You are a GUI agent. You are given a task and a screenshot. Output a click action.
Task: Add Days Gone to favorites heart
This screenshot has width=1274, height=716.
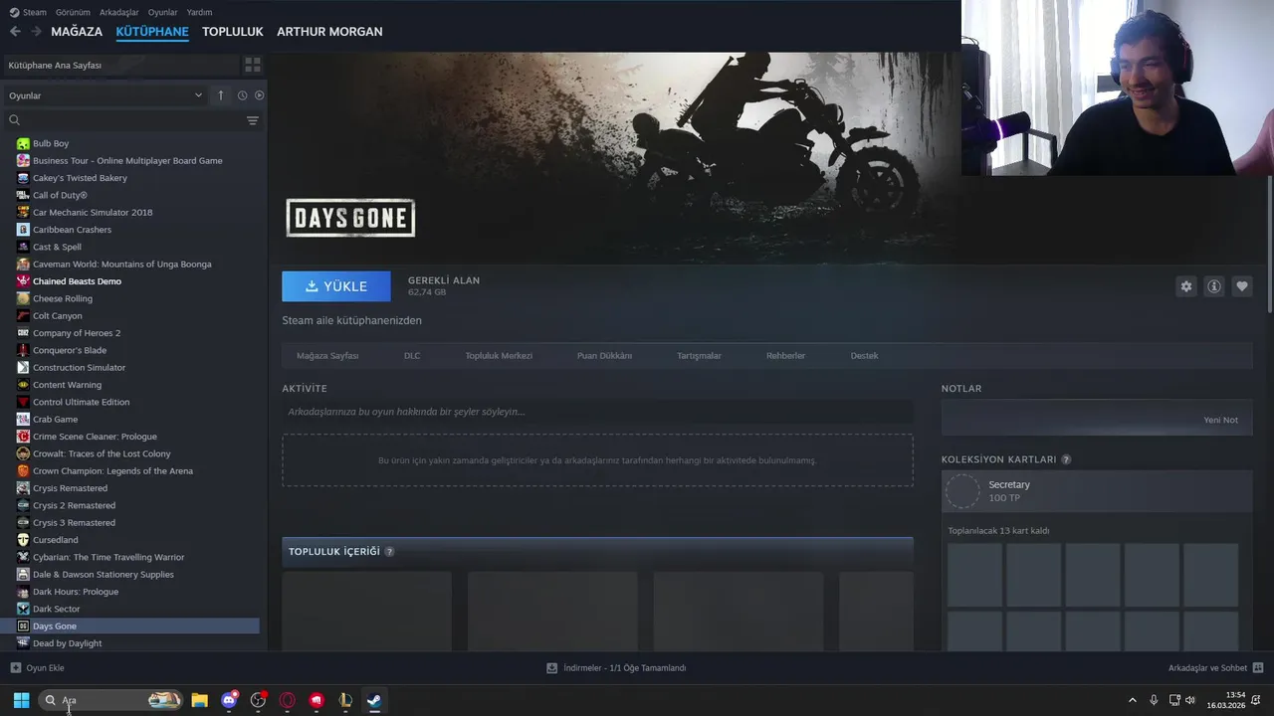1242,286
